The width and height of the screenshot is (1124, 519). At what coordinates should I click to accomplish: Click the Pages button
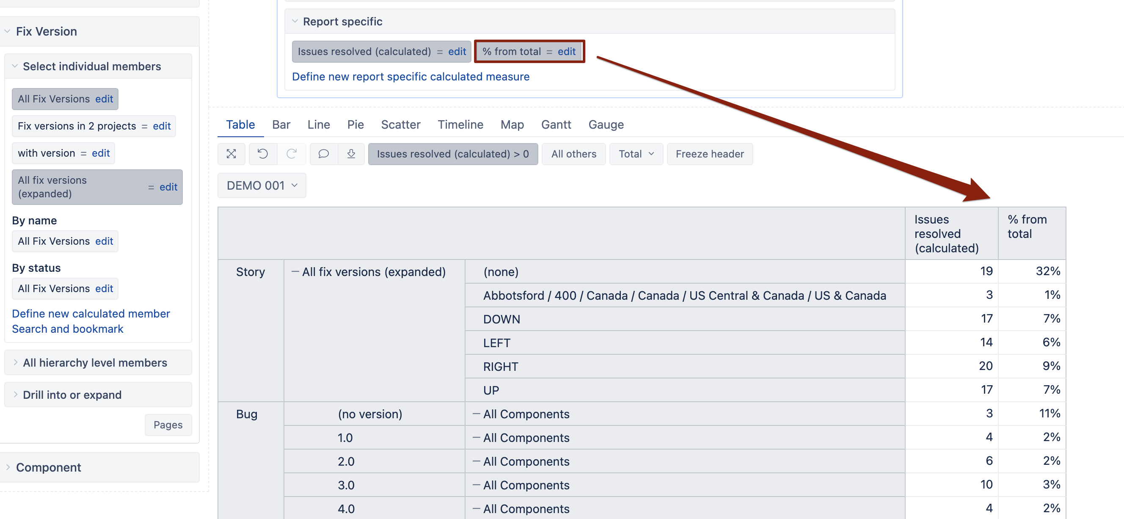pos(168,424)
